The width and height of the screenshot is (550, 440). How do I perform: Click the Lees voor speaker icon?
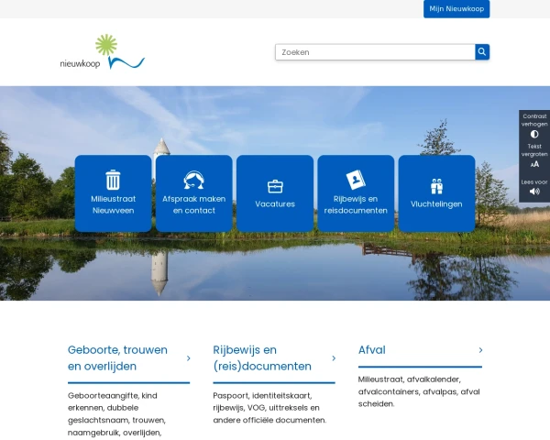[534, 192]
